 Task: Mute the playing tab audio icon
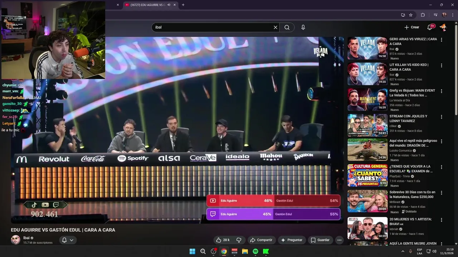tap(169, 5)
